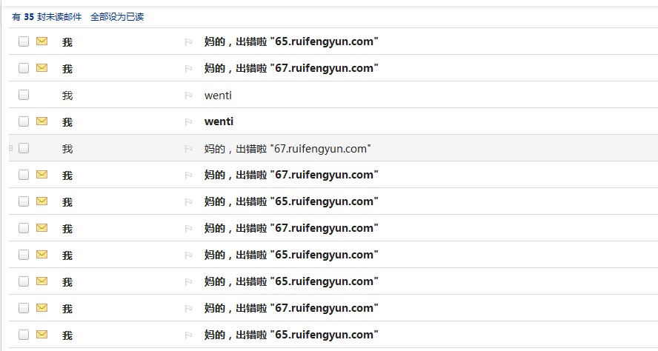Click the 全部设为已读 link
Viewport: 658px width, 351px height.
pyautogui.click(x=117, y=16)
